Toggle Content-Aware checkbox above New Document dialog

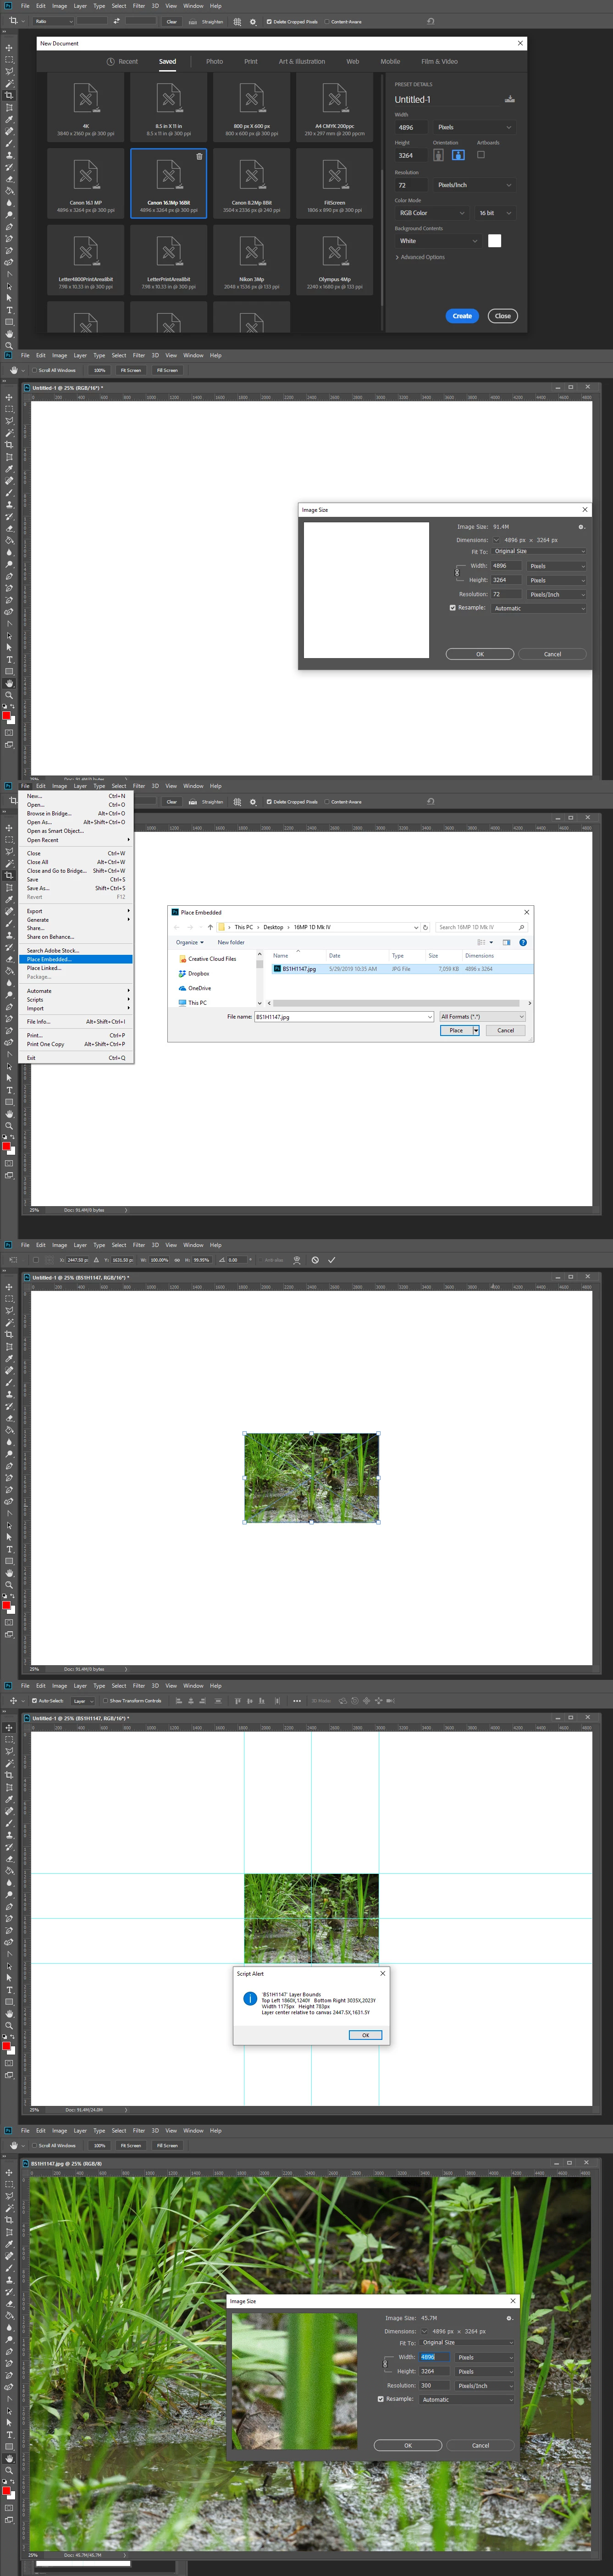click(x=327, y=21)
